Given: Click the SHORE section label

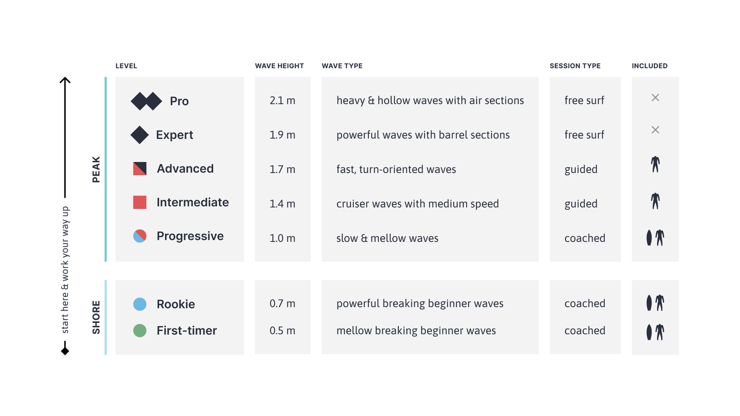Looking at the screenshot, I should [96, 317].
